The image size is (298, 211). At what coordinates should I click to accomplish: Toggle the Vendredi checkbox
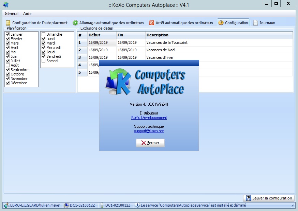click(44, 56)
